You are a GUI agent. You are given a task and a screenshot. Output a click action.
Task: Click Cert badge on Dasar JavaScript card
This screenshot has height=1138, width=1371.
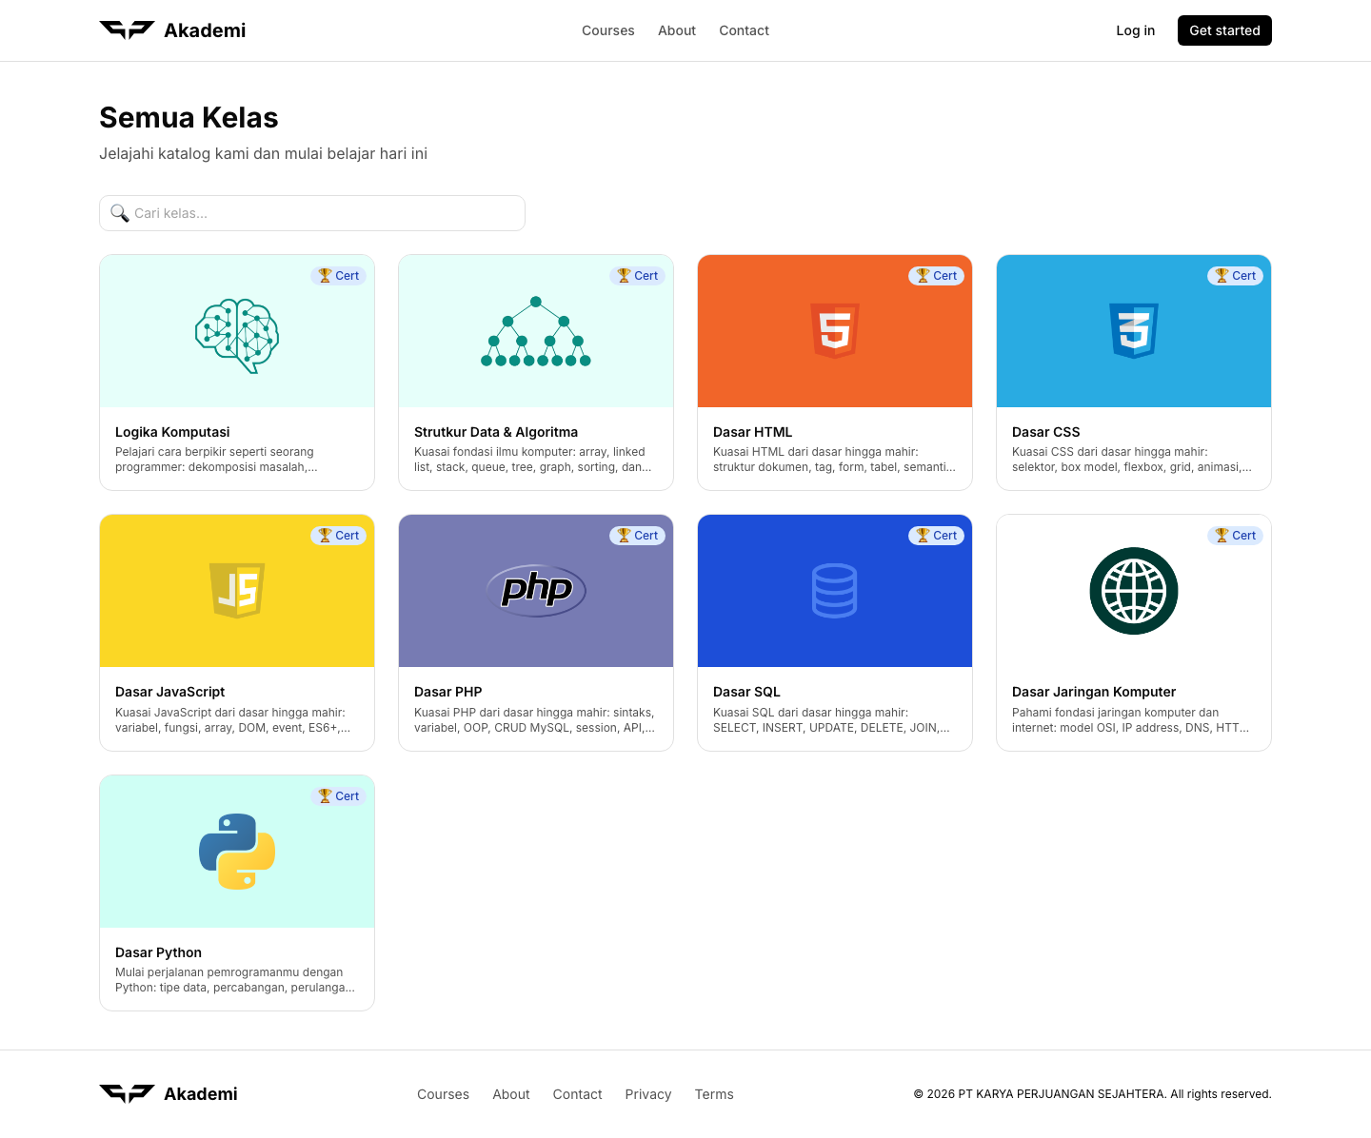pyautogui.click(x=339, y=536)
